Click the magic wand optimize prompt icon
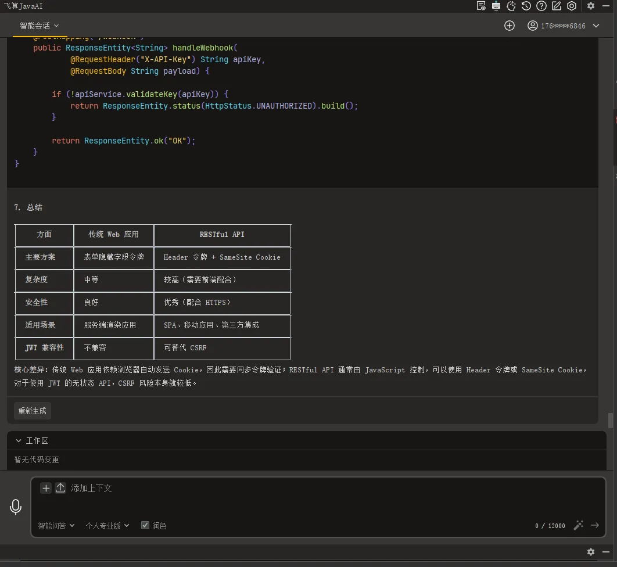This screenshot has height=567, width=617. pos(579,525)
